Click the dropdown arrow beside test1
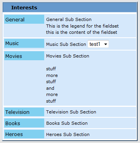The width and height of the screenshot is (140, 143). point(105,44)
